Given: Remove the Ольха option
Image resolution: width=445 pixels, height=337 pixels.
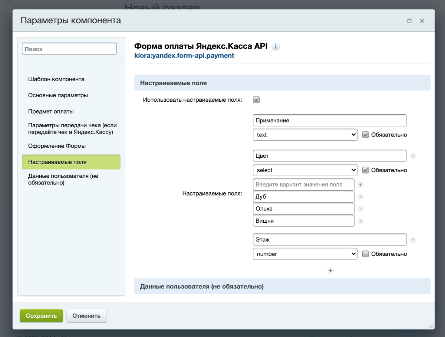Looking at the screenshot, I should click(x=360, y=209).
